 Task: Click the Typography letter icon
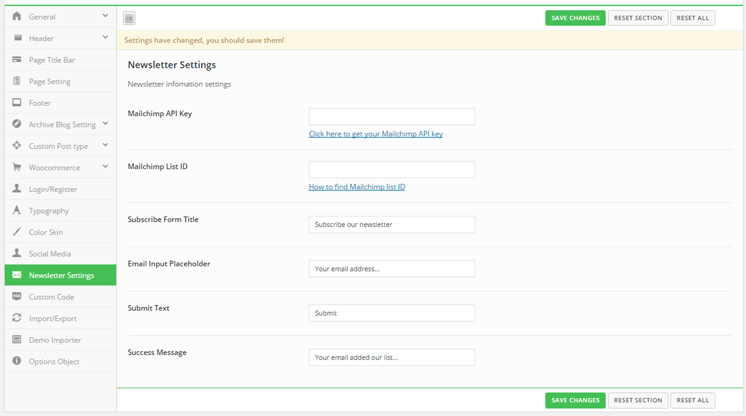coord(17,210)
